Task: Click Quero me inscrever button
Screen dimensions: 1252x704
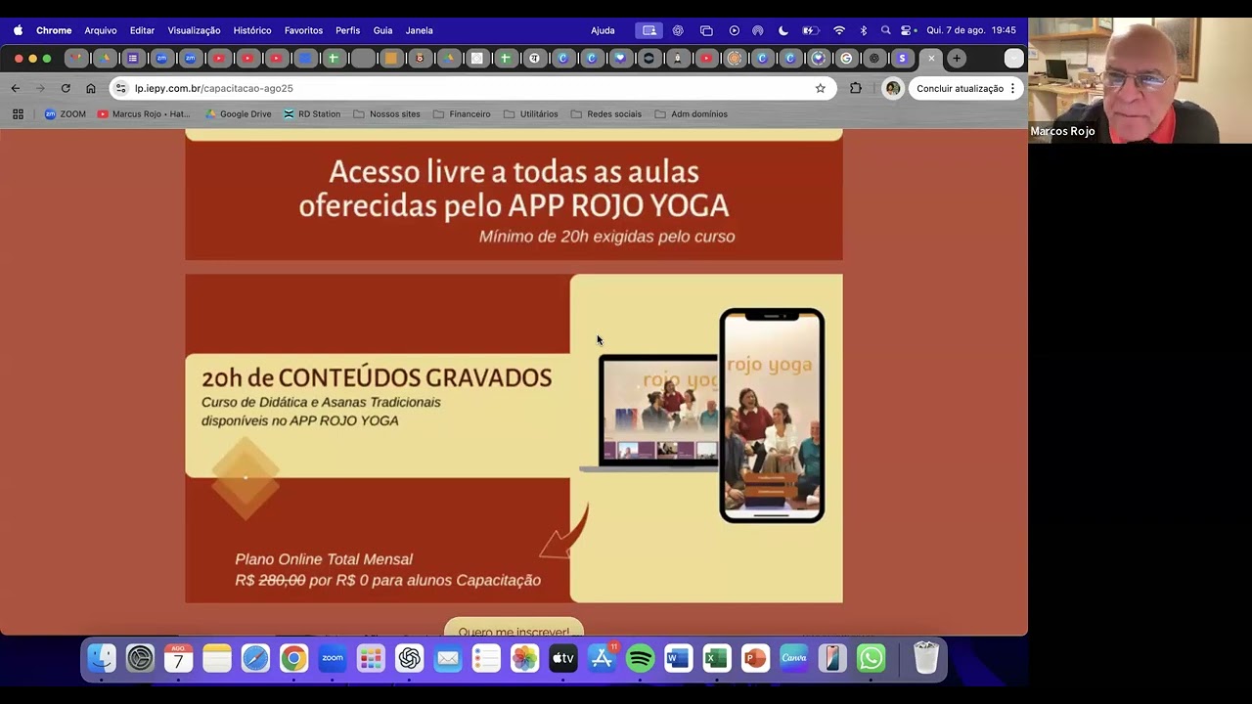Action: click(x=514, y=628)
